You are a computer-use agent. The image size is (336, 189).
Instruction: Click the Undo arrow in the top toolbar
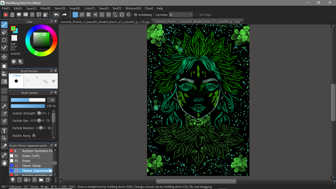click(56, 15)
